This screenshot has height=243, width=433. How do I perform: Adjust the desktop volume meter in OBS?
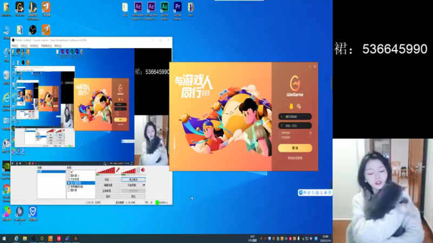coord(130,171)
